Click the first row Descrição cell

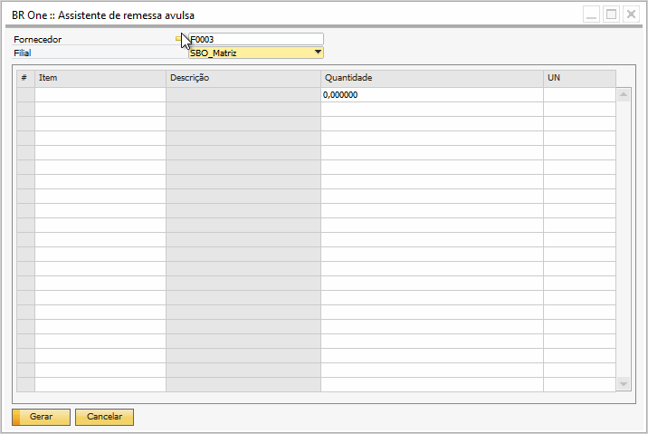pos(243,95)
